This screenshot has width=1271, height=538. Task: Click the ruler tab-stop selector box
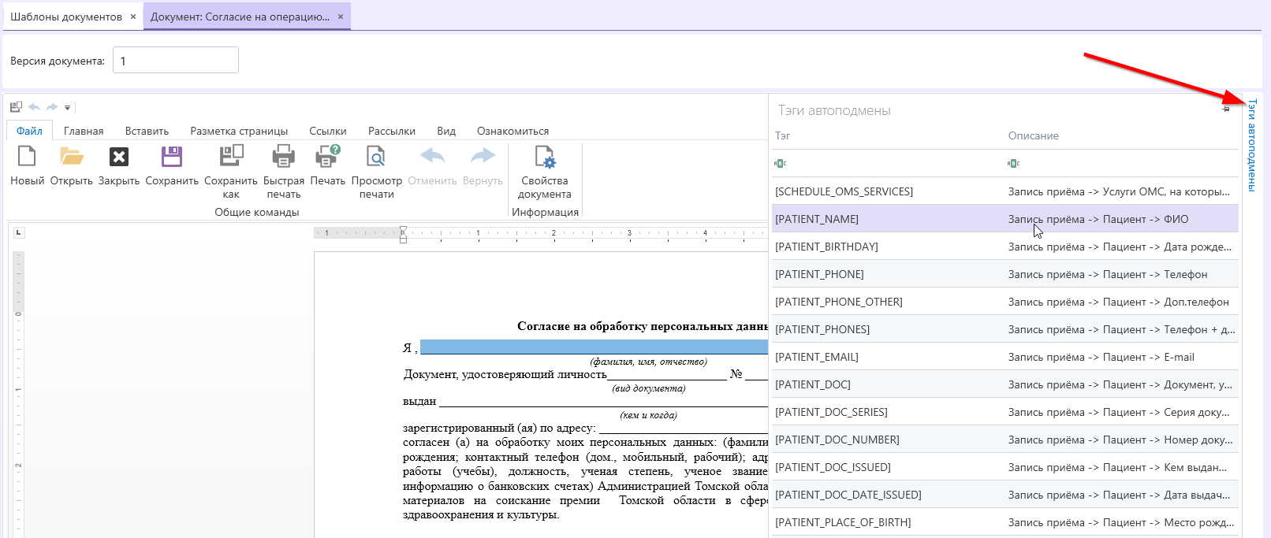[19, 232]
